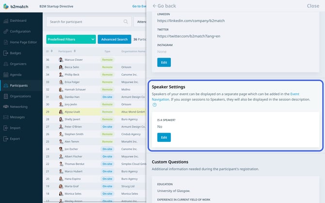The image size is (325, 203).
Task: Click the Speaker Settings help icon
Action: click(x=154, y=104)
